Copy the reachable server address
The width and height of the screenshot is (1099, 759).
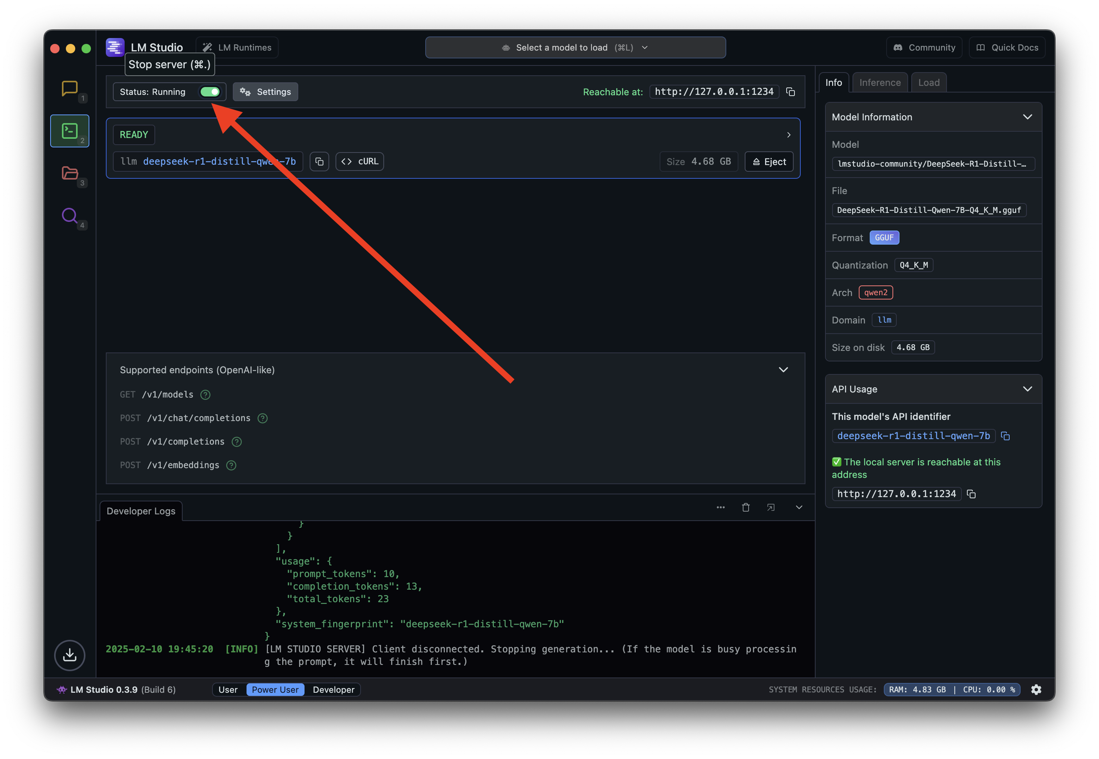pos(791,92)
